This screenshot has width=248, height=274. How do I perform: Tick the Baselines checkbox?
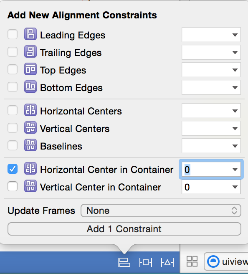coord(13,145)
